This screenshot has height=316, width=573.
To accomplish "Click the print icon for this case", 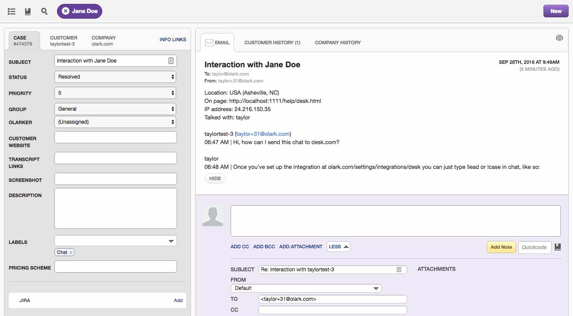I will (x=559, y=38).
